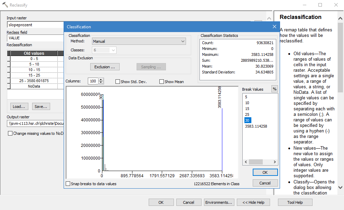This screenshot has height=210, width=344.
Task: Click left scroll arrow in Break Values list
Action: coord(246,162)
